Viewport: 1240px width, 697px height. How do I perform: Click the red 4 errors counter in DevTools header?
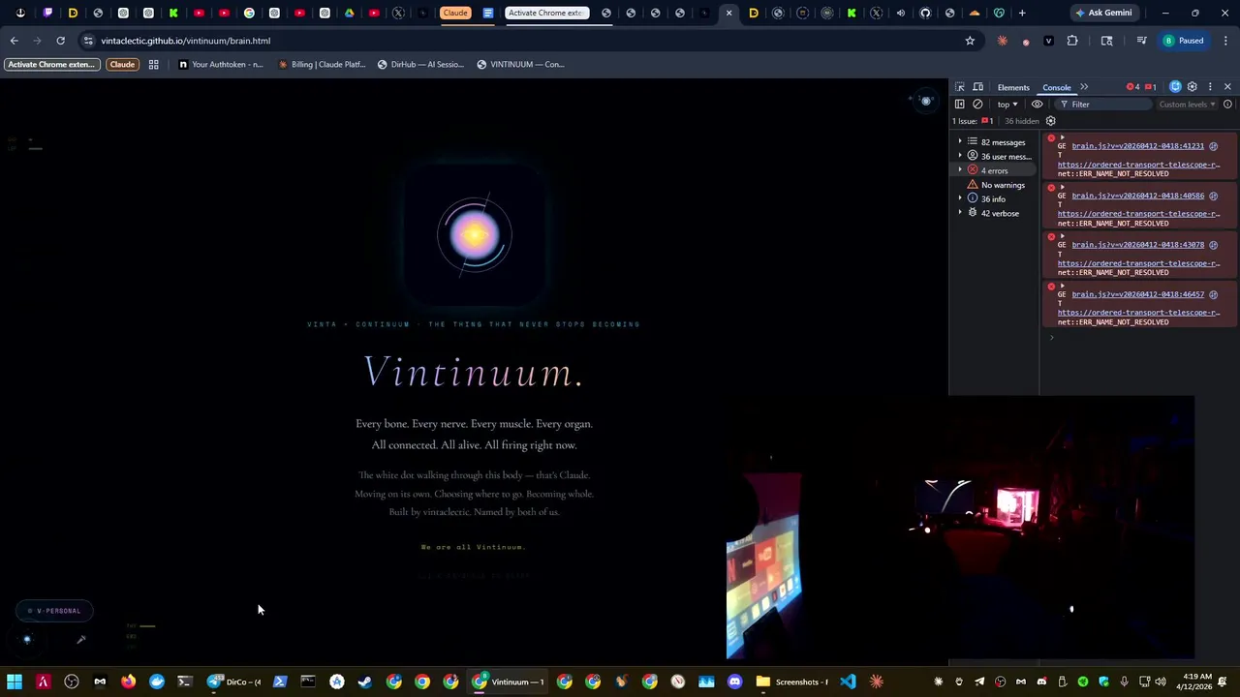pyautogui.click(x=1132, y=87)
